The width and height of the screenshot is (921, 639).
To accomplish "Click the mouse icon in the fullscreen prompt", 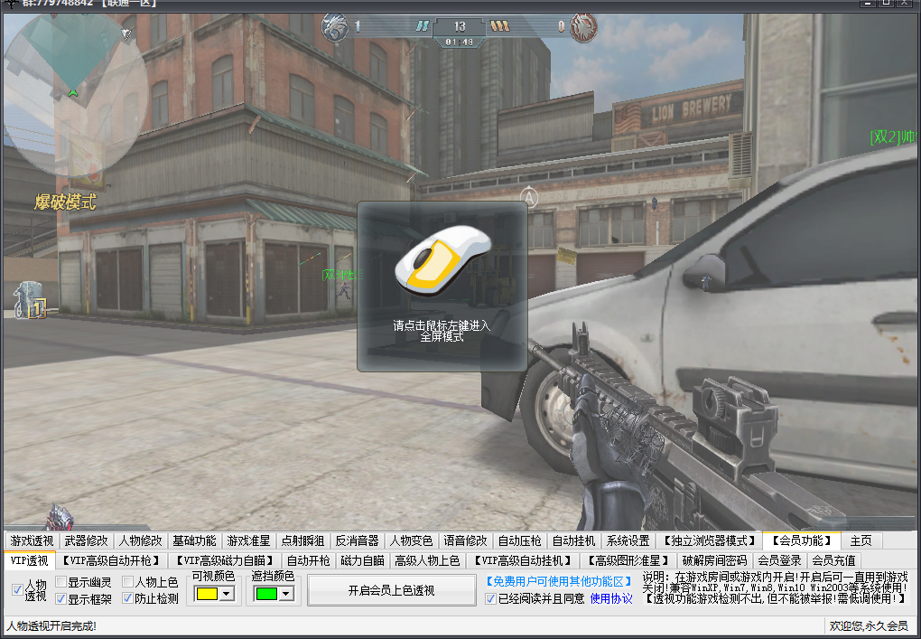I will (x=442, y=260).
